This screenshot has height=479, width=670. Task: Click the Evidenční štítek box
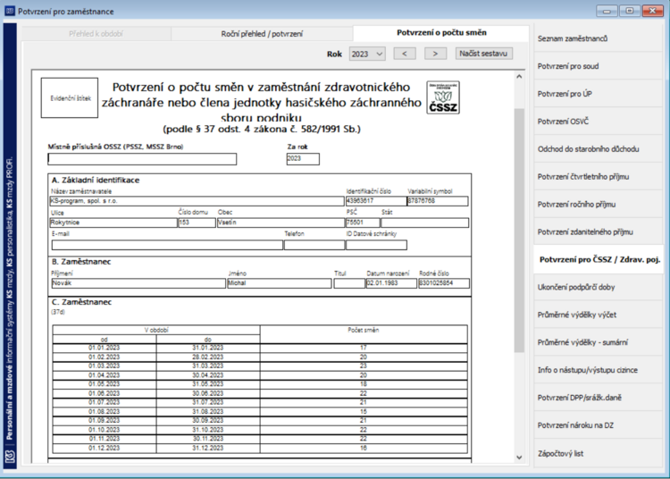pos(70,97)
